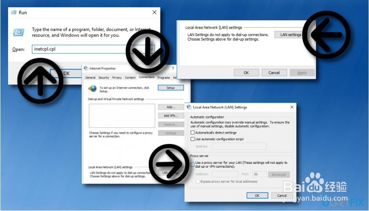Image resolution: width=369 pixels, height=211 pixels.
Task: Click OK beside Cancel and Apply
Action: 246,73
